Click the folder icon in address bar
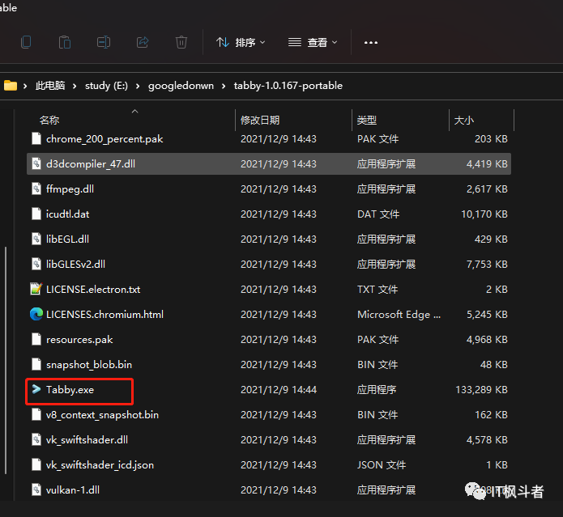Viewport: 563px width, 517px height. click(11, 86)
